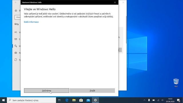Click the microphone tray icon

149,100
